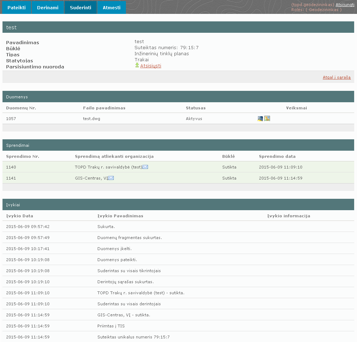Select decision row number 1141
The image size is (357, 342).
click(x=11, y=178)
